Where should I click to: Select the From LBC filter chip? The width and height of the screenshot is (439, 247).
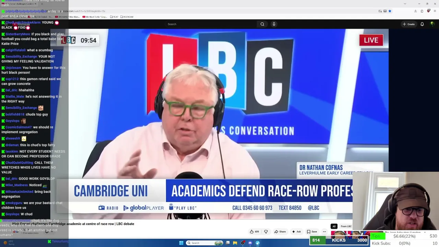[346, 226]
